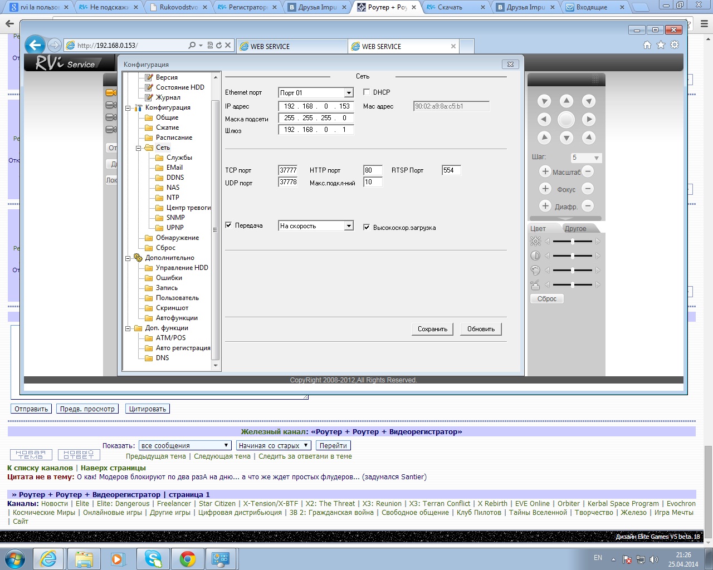Click the Обновить button
The height and width of the screenshot is (570, 713).
pyautogui.click(x=481, y=329)
